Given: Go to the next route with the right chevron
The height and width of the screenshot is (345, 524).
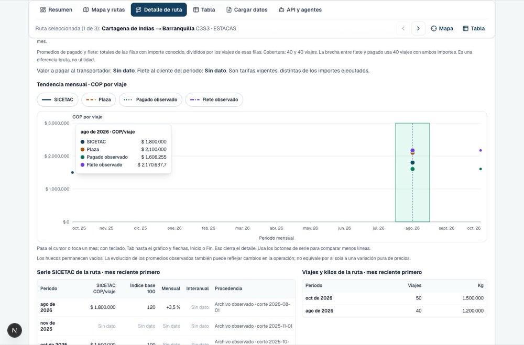Looking at the screenshot, I should pyautogui.click(x=418, y=28).
